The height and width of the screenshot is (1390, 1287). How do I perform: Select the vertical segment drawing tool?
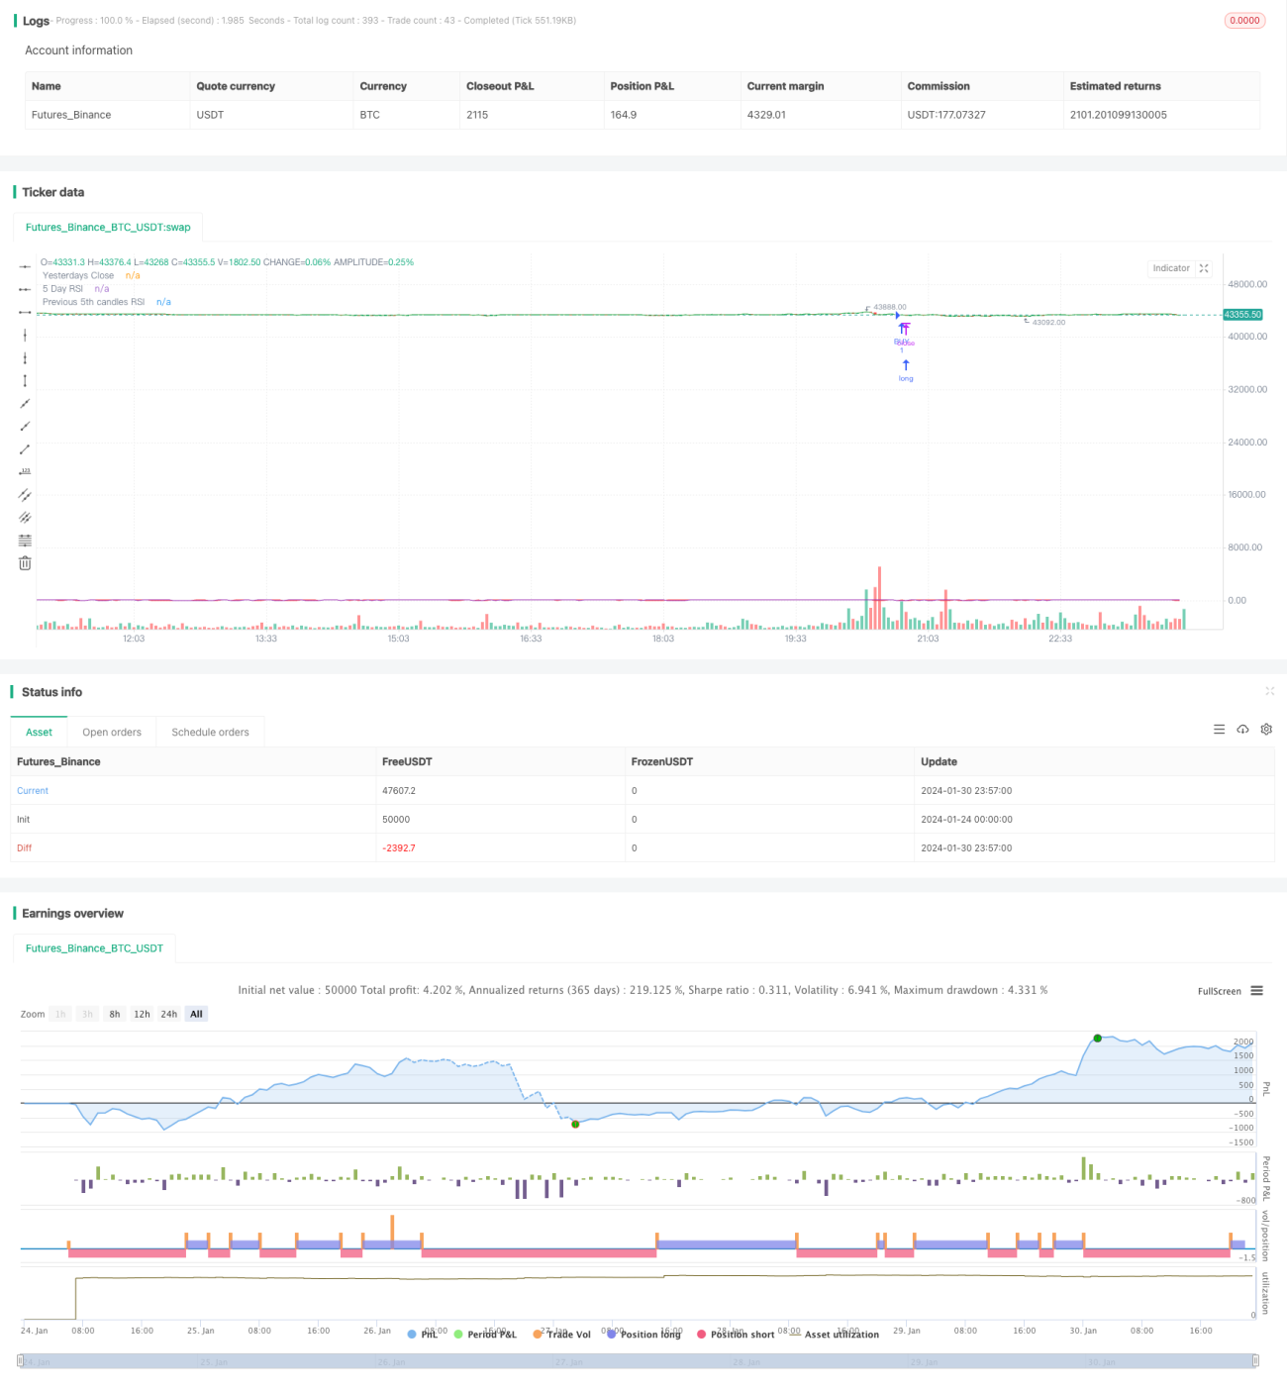click(25, 380)
